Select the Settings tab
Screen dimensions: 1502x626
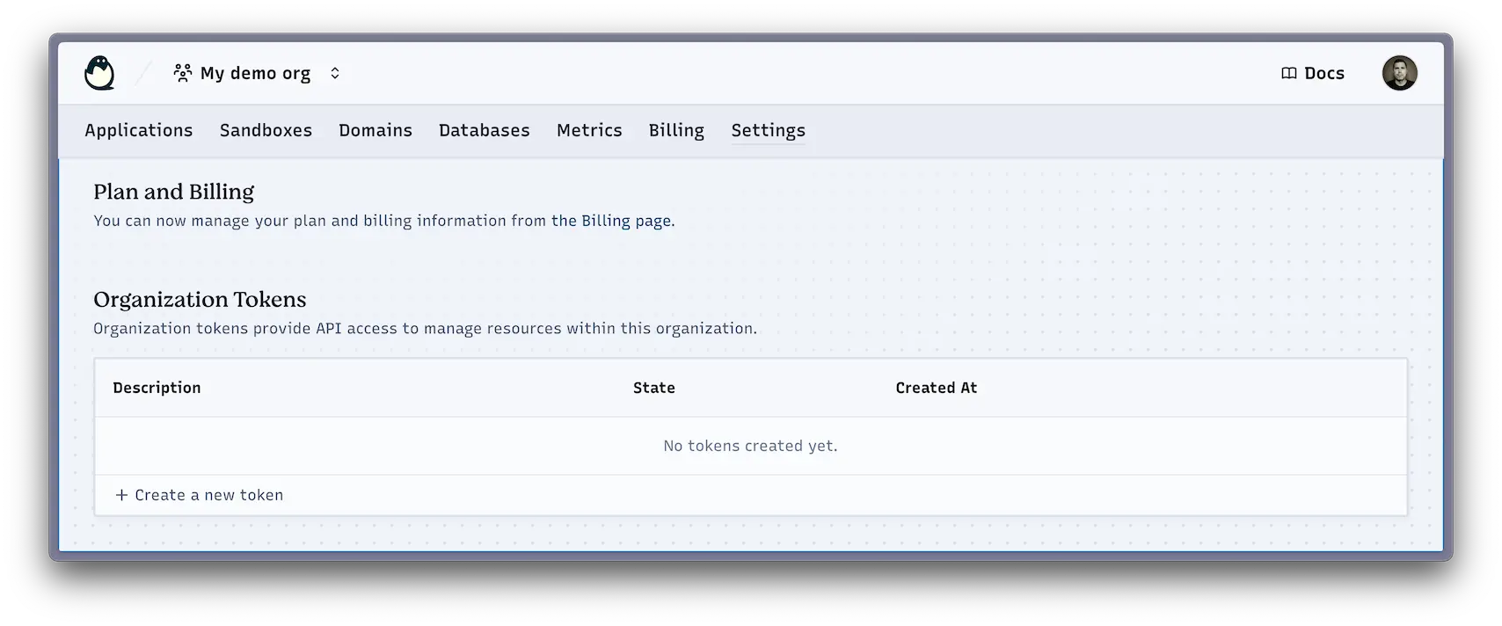[x=768, y=130]
